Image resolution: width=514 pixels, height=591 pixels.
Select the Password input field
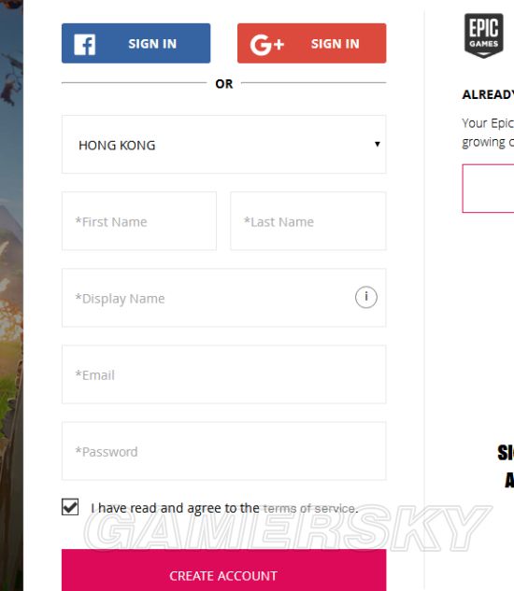(223, 451)
